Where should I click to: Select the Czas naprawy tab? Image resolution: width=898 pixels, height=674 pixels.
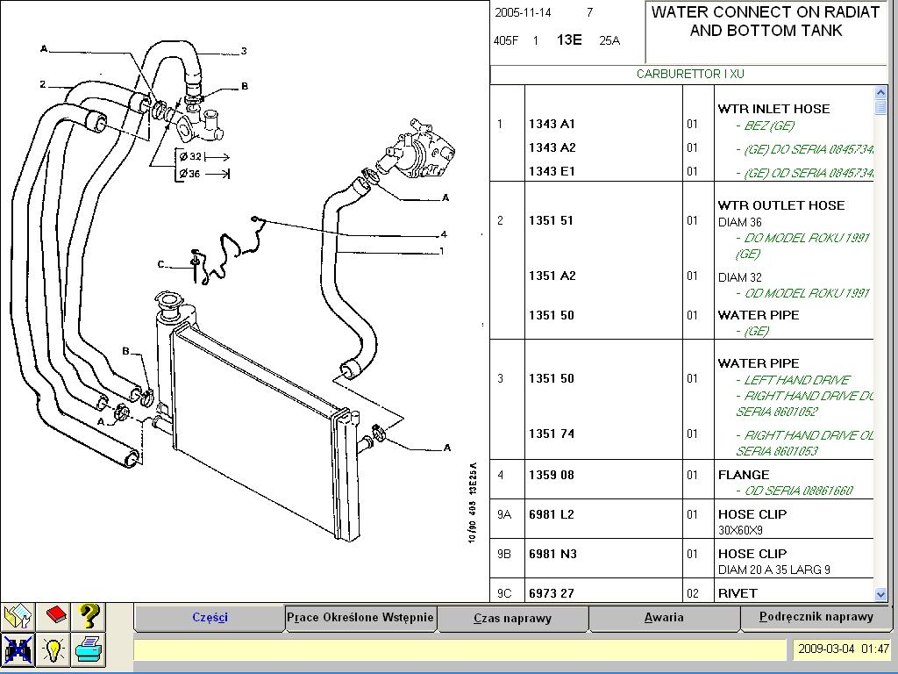pos(512,618)
